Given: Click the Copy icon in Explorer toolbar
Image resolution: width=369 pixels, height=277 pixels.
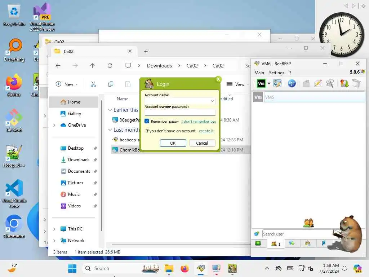Looking at the screenshot, I should [110, 84].
